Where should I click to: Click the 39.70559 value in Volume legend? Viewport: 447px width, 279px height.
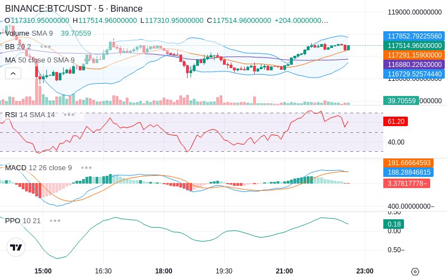[x=76, y=33]
